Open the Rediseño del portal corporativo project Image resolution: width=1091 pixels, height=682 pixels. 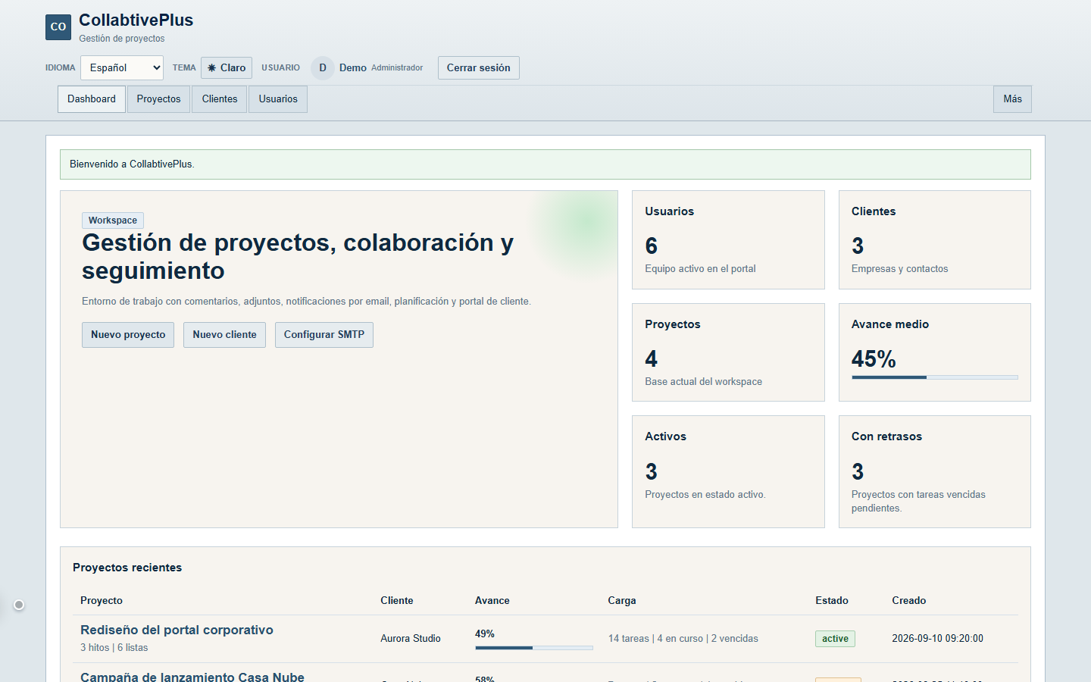(177, 630)
